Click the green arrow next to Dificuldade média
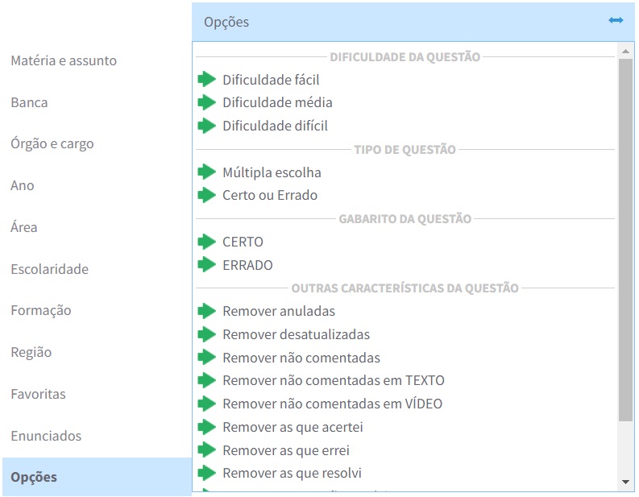This screenshot has width=639, height=497. (x=207, y=102)
